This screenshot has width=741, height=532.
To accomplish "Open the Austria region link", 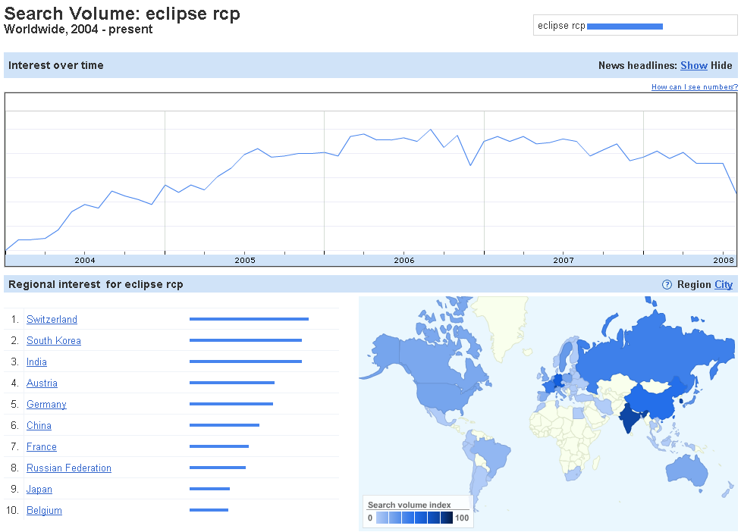I will [x=42, y=383].
